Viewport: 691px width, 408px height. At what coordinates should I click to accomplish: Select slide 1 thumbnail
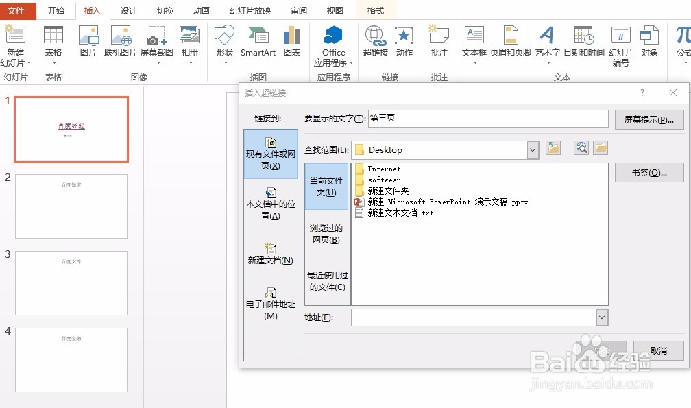[71, 130]
